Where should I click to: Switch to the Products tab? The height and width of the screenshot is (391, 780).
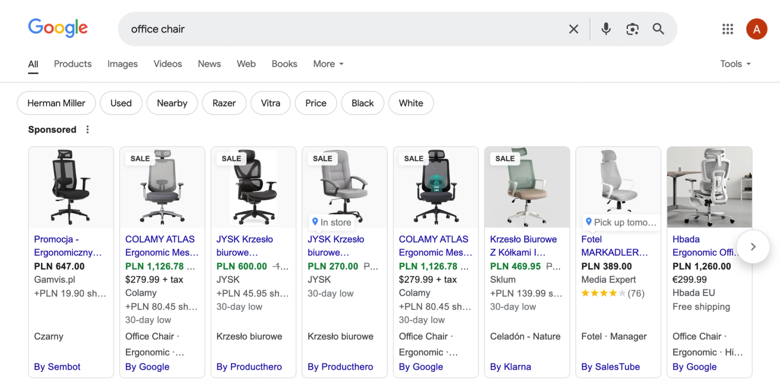pyautogui.click(x=73, y=64)
